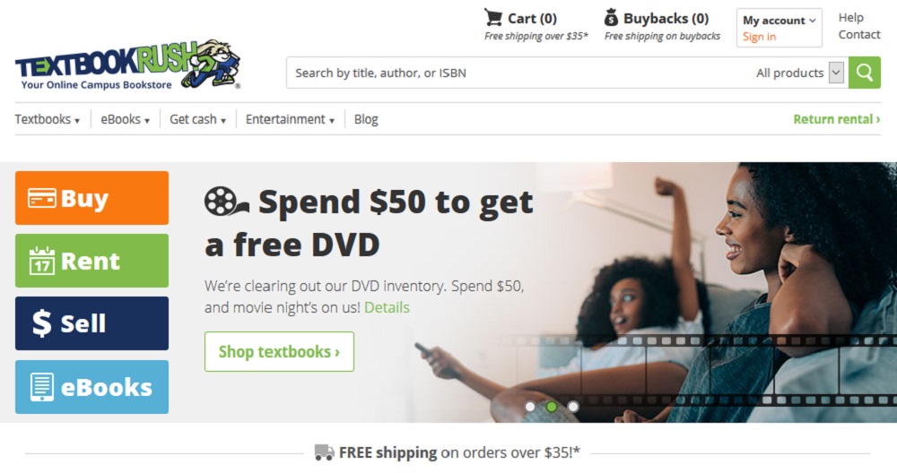897x473 pixels.
Task: Click the TextbookRush rabbit logo
Action: click(127, 64)
